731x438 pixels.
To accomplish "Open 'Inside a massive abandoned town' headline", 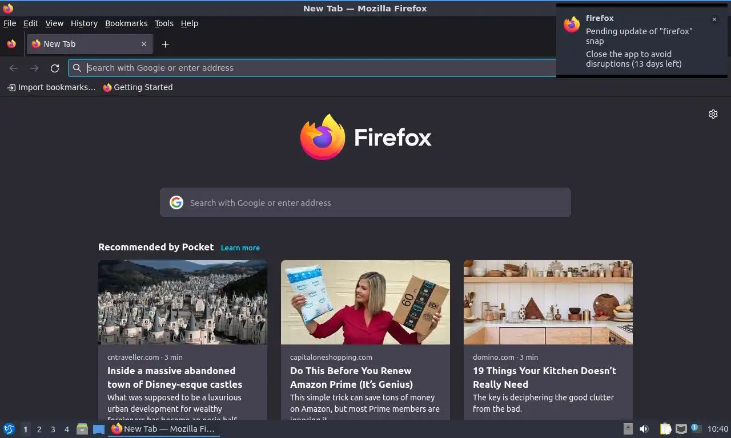I will pos(175,378).
